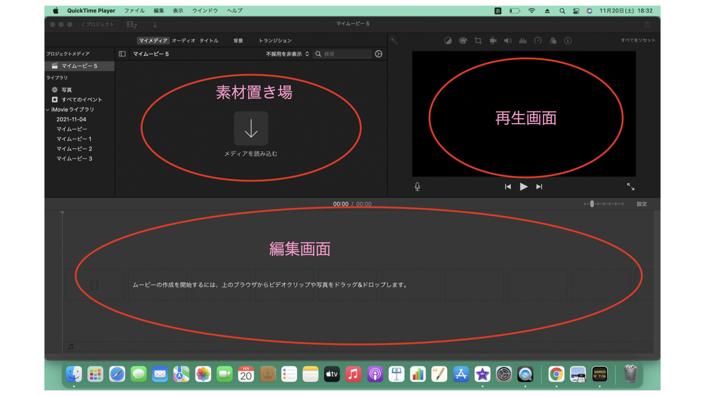705x396 pixels.
Task: Open the color correction palette tool
Action: 463,40
